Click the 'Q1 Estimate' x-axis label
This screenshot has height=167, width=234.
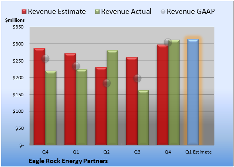(x=199, y=152)
